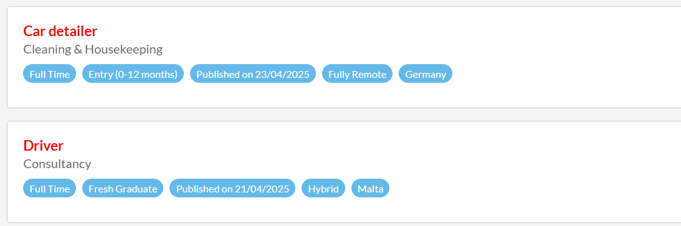Click the Fresh Graduate tag
Viewport: 681px width, 226px height.
[123, 189]
